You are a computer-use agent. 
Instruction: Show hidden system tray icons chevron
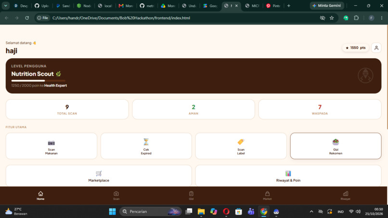[x=311, y=212]
